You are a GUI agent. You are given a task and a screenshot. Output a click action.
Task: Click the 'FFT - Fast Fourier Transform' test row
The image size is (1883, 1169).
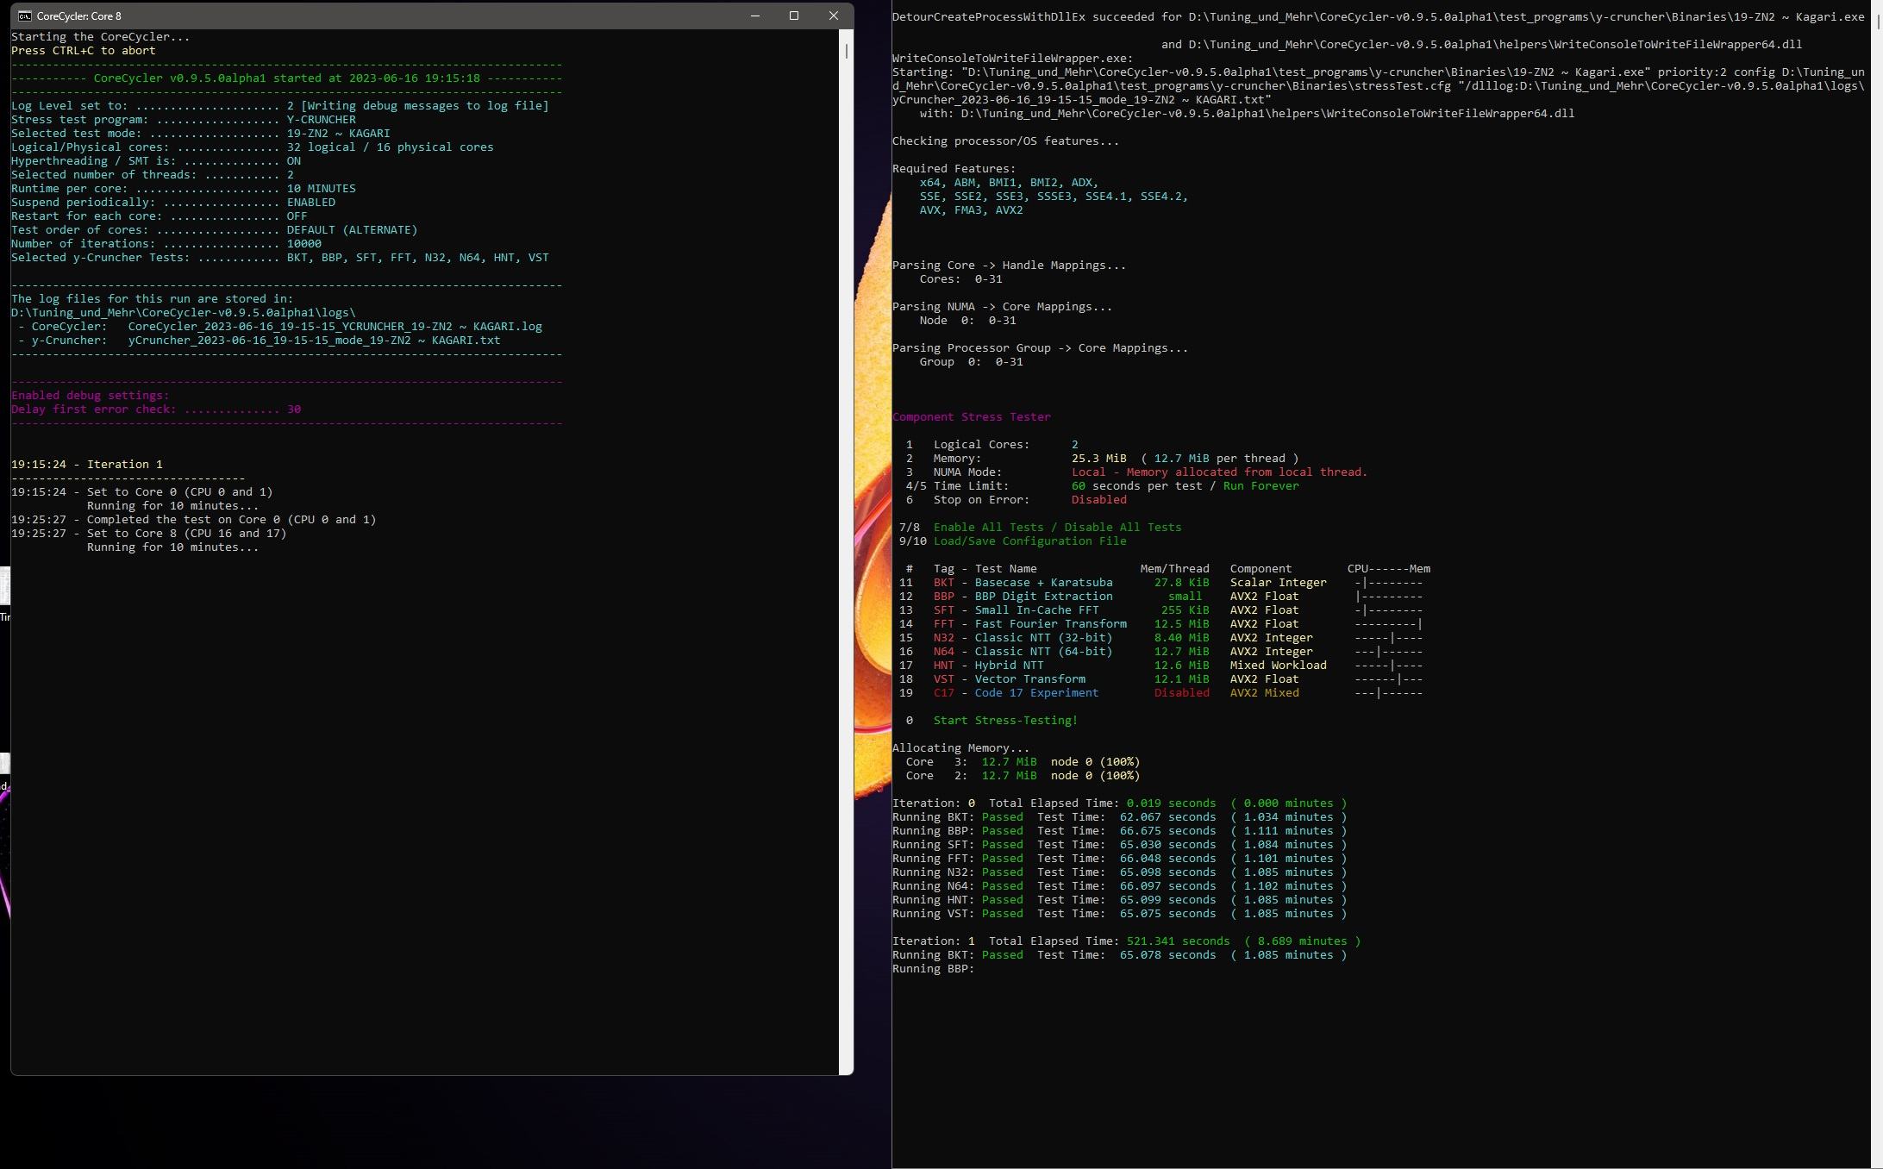point(1029,624)
